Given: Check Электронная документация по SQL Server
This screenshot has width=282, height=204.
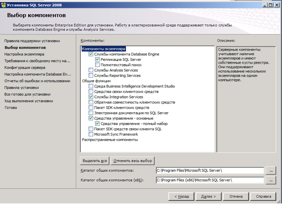Looking at the screenshot, I should (x=91, y=113).
